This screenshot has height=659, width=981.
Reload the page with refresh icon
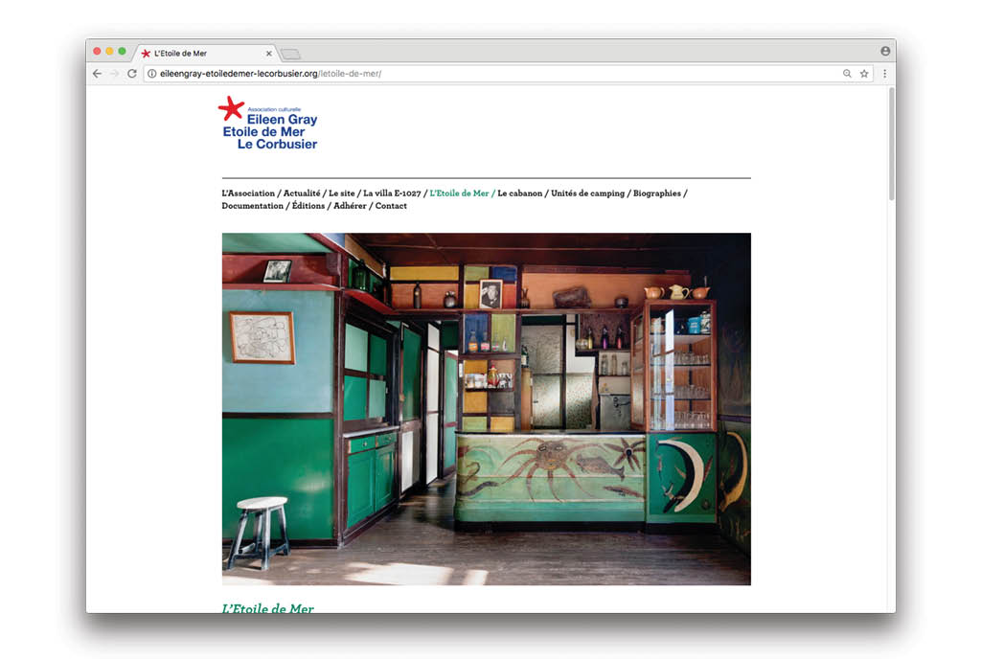coord(132,74)
